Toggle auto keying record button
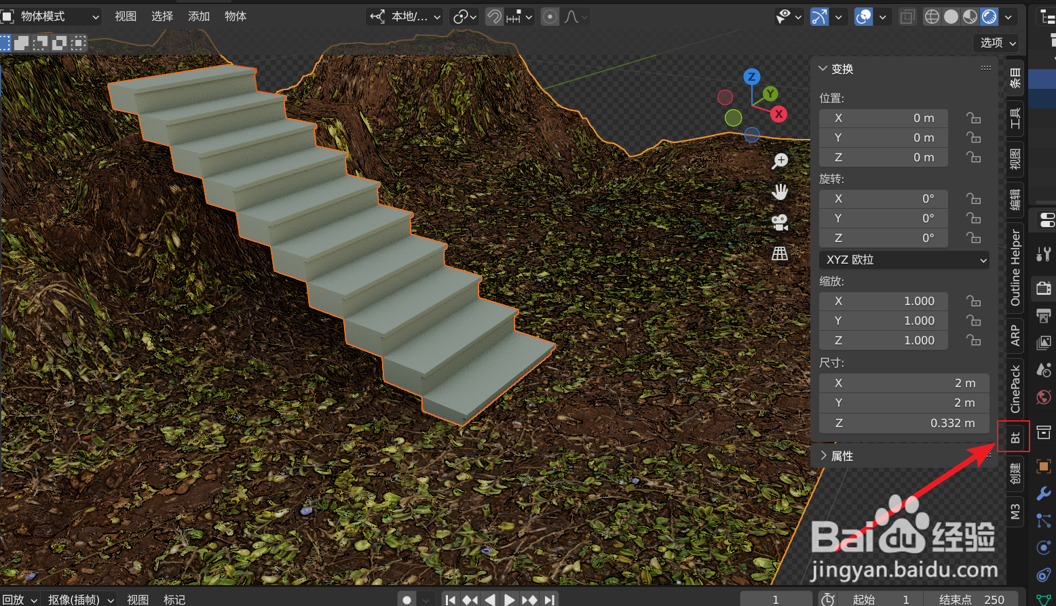This screenshot has height=606, width=1056. tap(407, 599)
